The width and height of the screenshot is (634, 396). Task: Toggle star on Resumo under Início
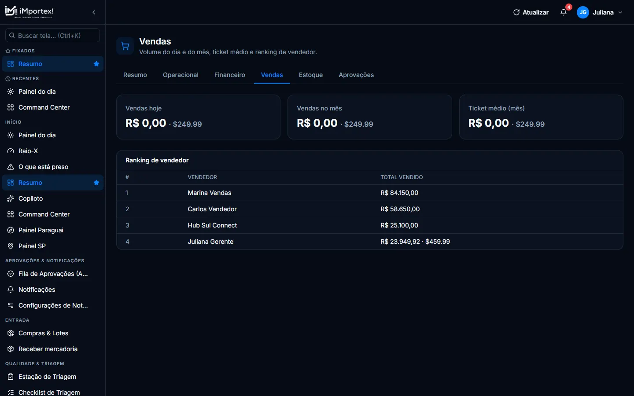[x=96, y=183]
